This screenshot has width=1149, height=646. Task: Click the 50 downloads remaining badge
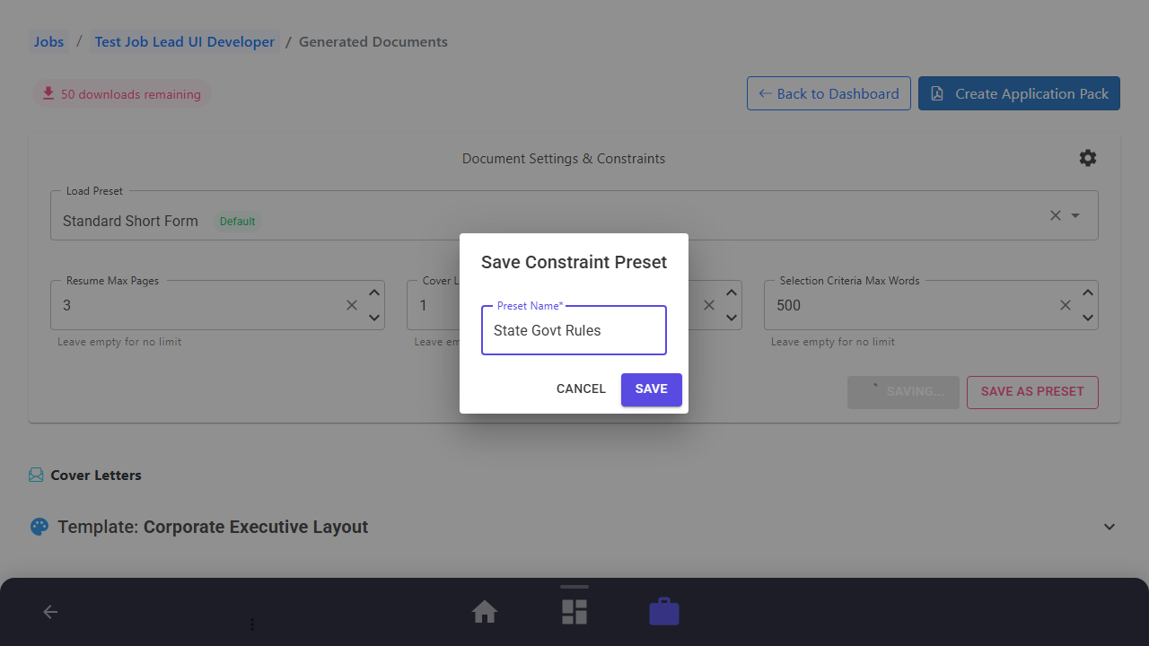coord(122,94)
